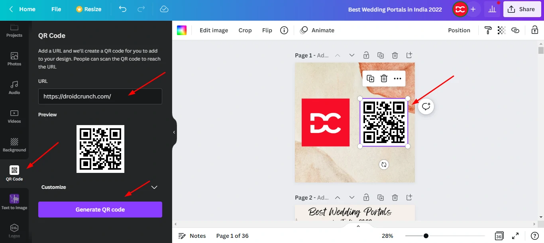Viewport: 544px width, 243px height.
Task: Click the copy style paint roller icon
Action: [x=488, y=30]
